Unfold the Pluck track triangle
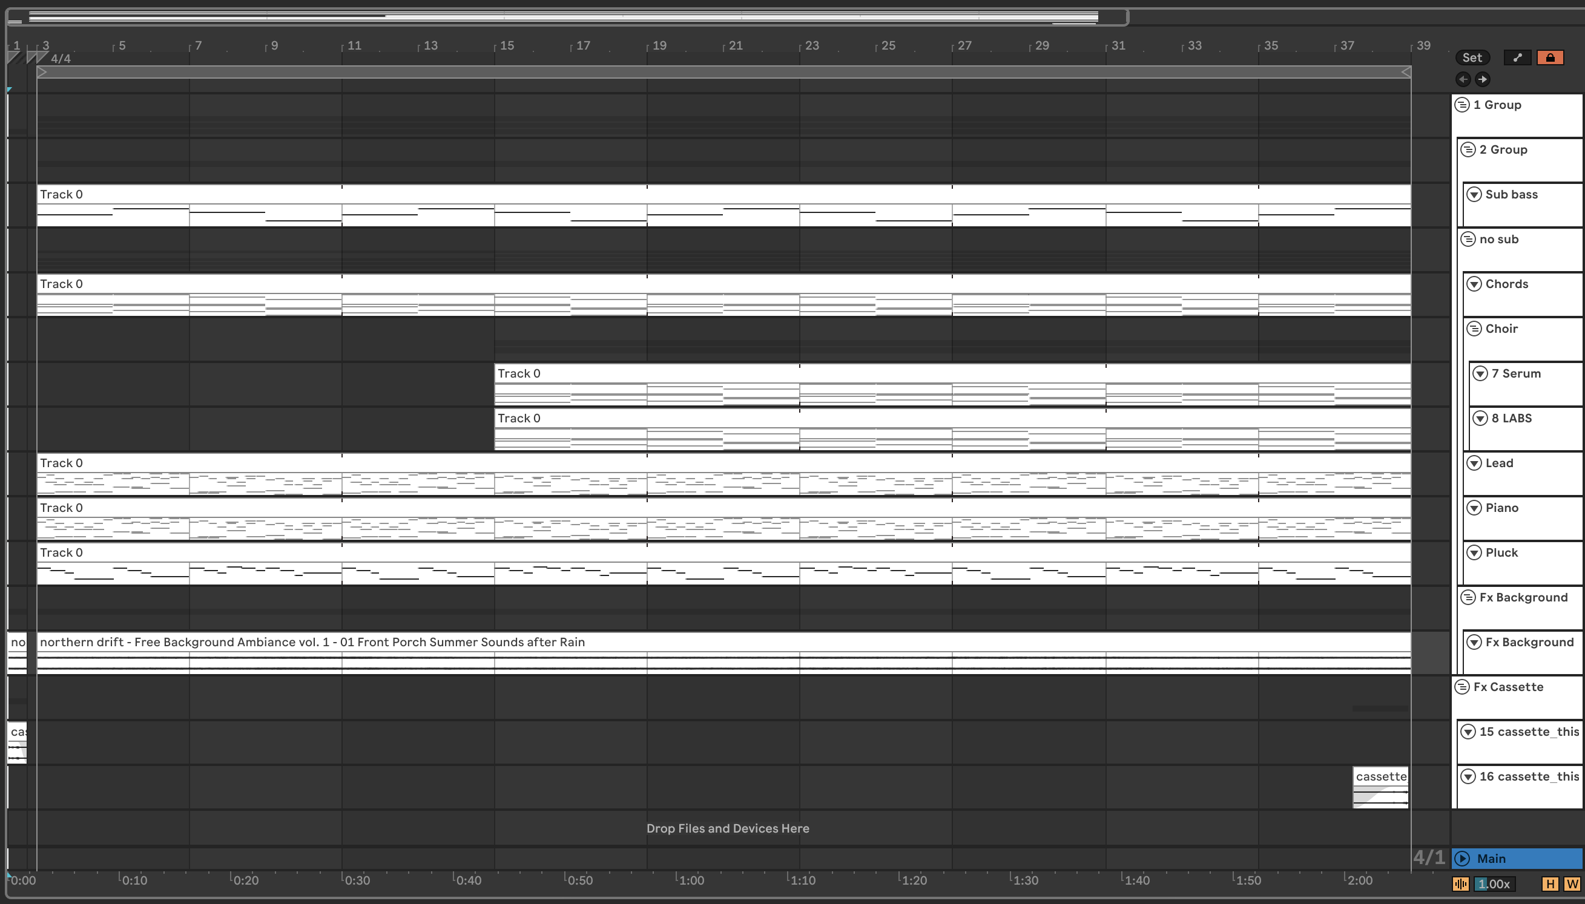Screen dimensions: 1585x904 pos(1474,552)
